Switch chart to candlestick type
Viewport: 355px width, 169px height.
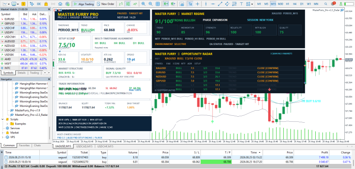point(128,4)
